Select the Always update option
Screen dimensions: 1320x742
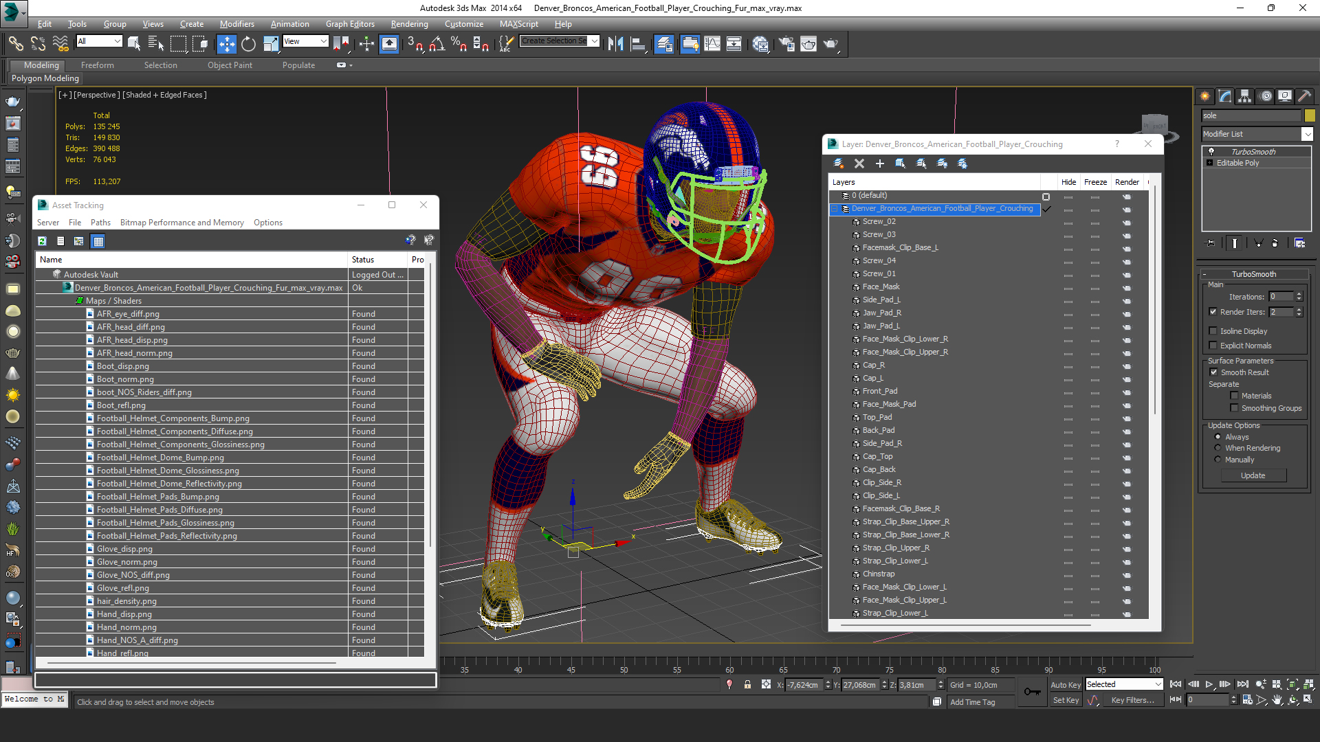(1218, 436)
